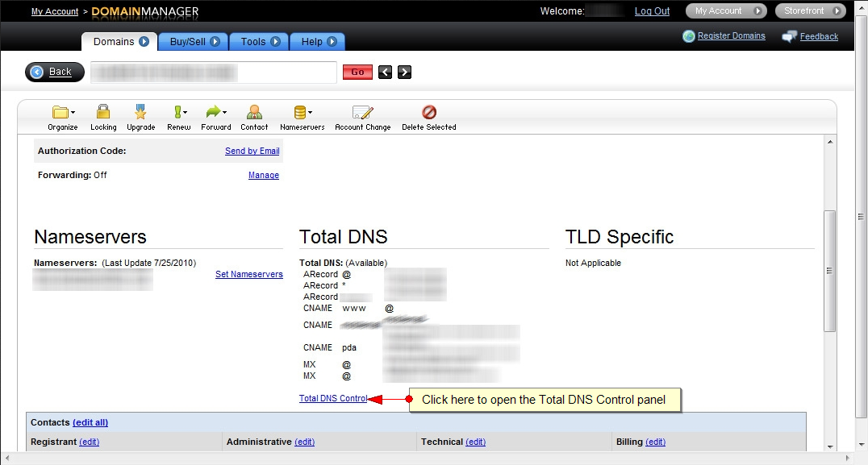This screenshot has width=868, height=465.
Task: Click the Manage forwarding link
Action: [264, 175]
